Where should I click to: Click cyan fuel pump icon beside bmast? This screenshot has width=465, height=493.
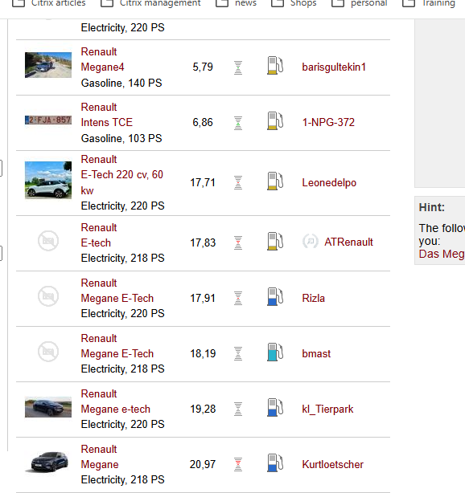275,352
